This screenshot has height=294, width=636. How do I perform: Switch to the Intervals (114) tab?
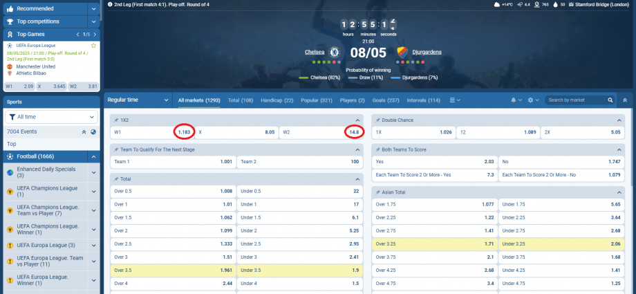[x=424, y=100]
